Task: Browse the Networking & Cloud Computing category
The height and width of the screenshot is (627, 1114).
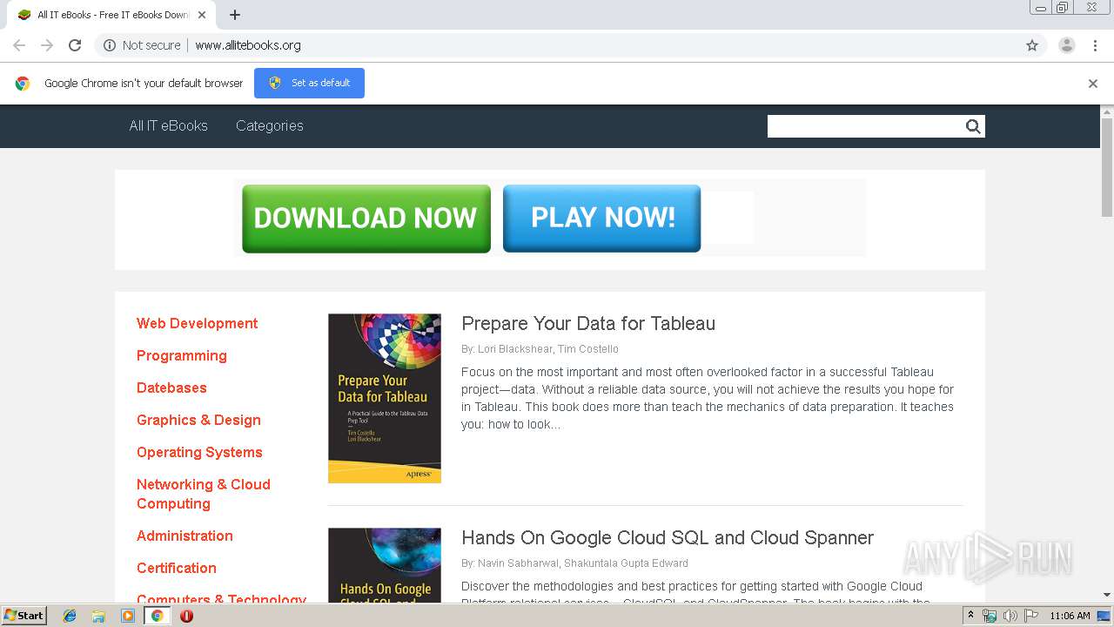Action: [x=204, y=494]
